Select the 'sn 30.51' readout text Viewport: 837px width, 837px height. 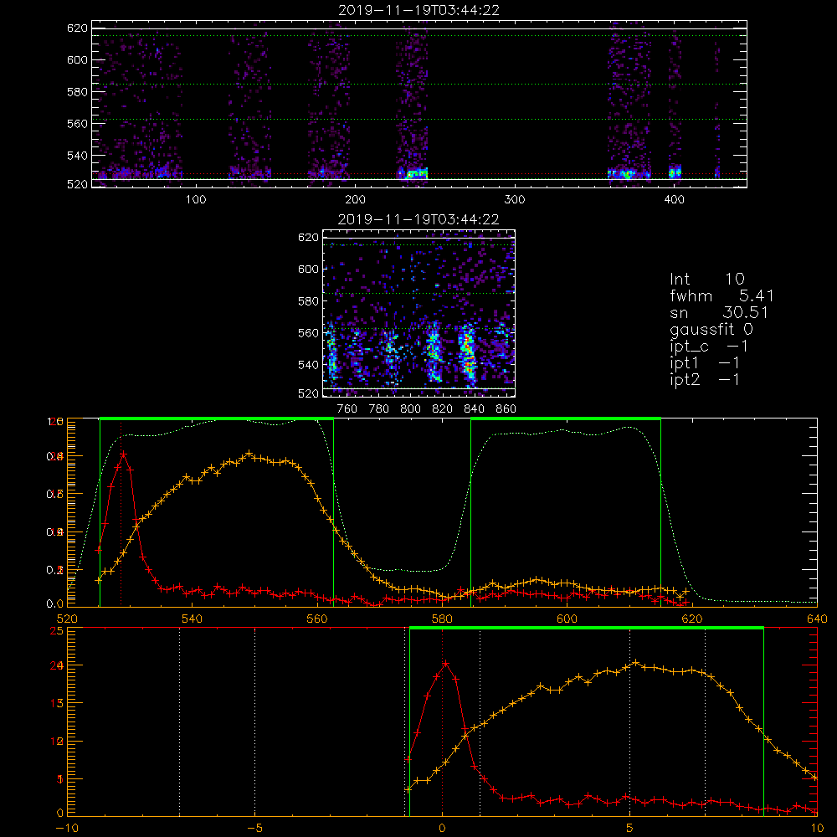pyautogui.click(x=719, y=312)
